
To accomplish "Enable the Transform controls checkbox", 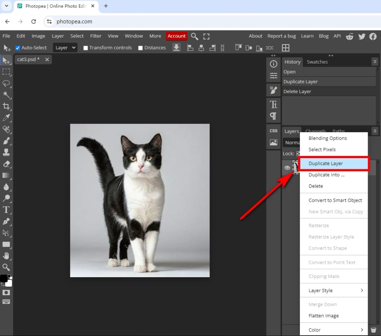I will [x=86, y=48].
